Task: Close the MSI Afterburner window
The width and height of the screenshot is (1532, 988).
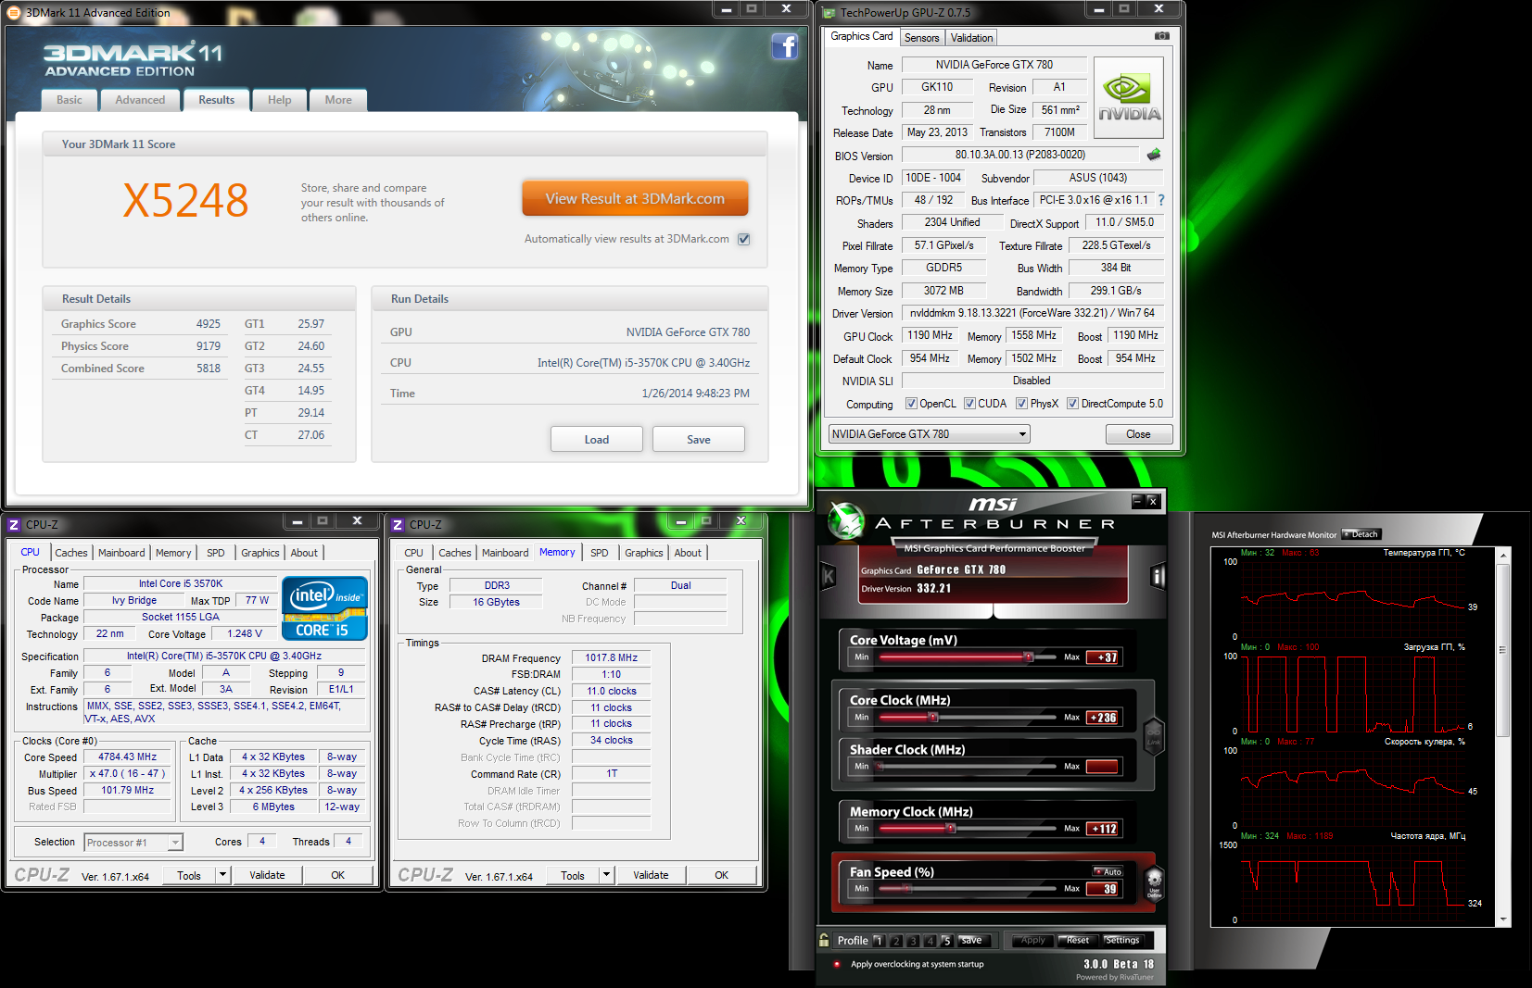Action: (1153, 501)
